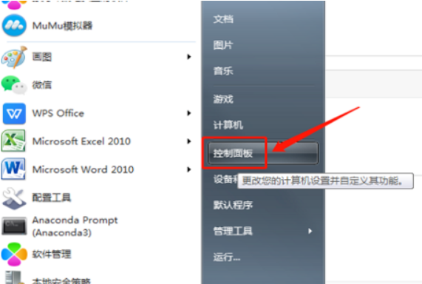The image size is (422, 284).
Task: Open the Anaconda Prompt console icon
Action: pyautogui.click(x=14, y=226)
